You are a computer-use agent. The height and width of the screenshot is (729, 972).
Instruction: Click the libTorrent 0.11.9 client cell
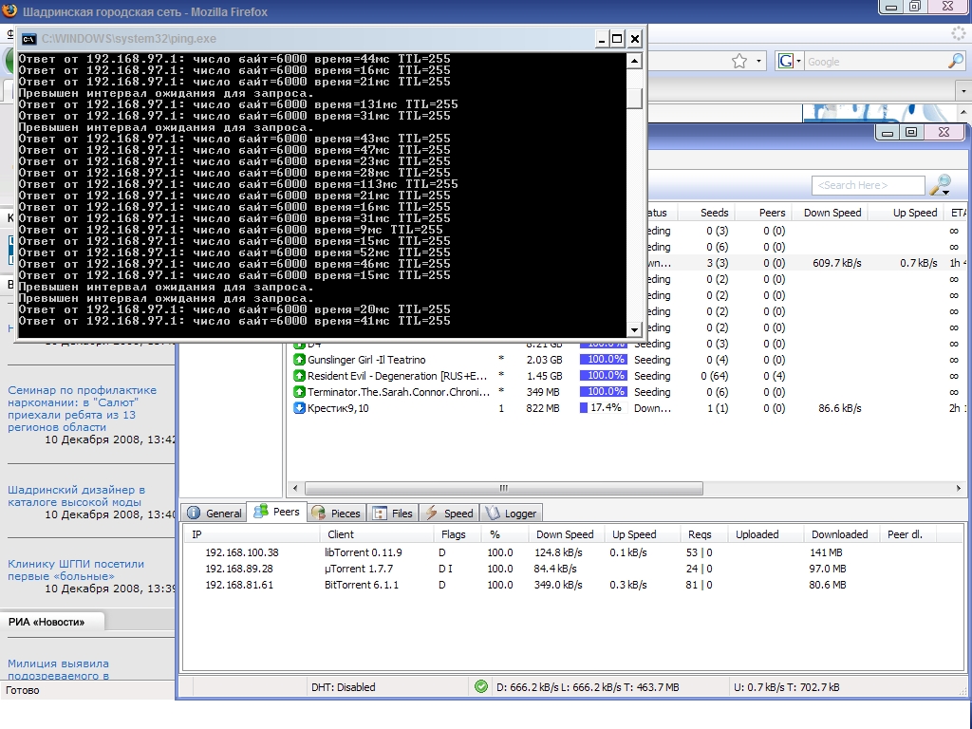pyautogui.click(x=364, y=552)
